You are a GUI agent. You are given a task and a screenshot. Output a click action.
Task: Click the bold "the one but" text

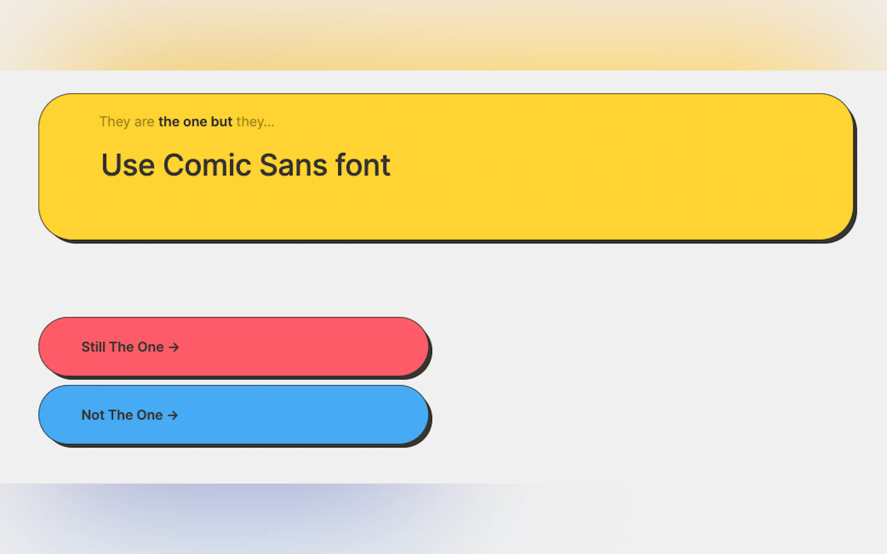point(195,122)
